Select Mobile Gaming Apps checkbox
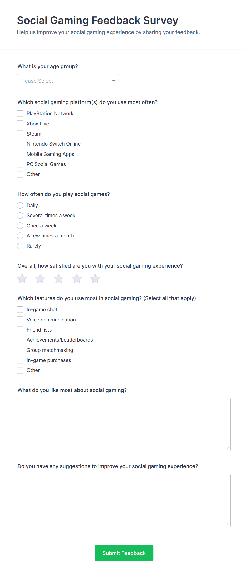245x574 pixels. click(20, 154)
